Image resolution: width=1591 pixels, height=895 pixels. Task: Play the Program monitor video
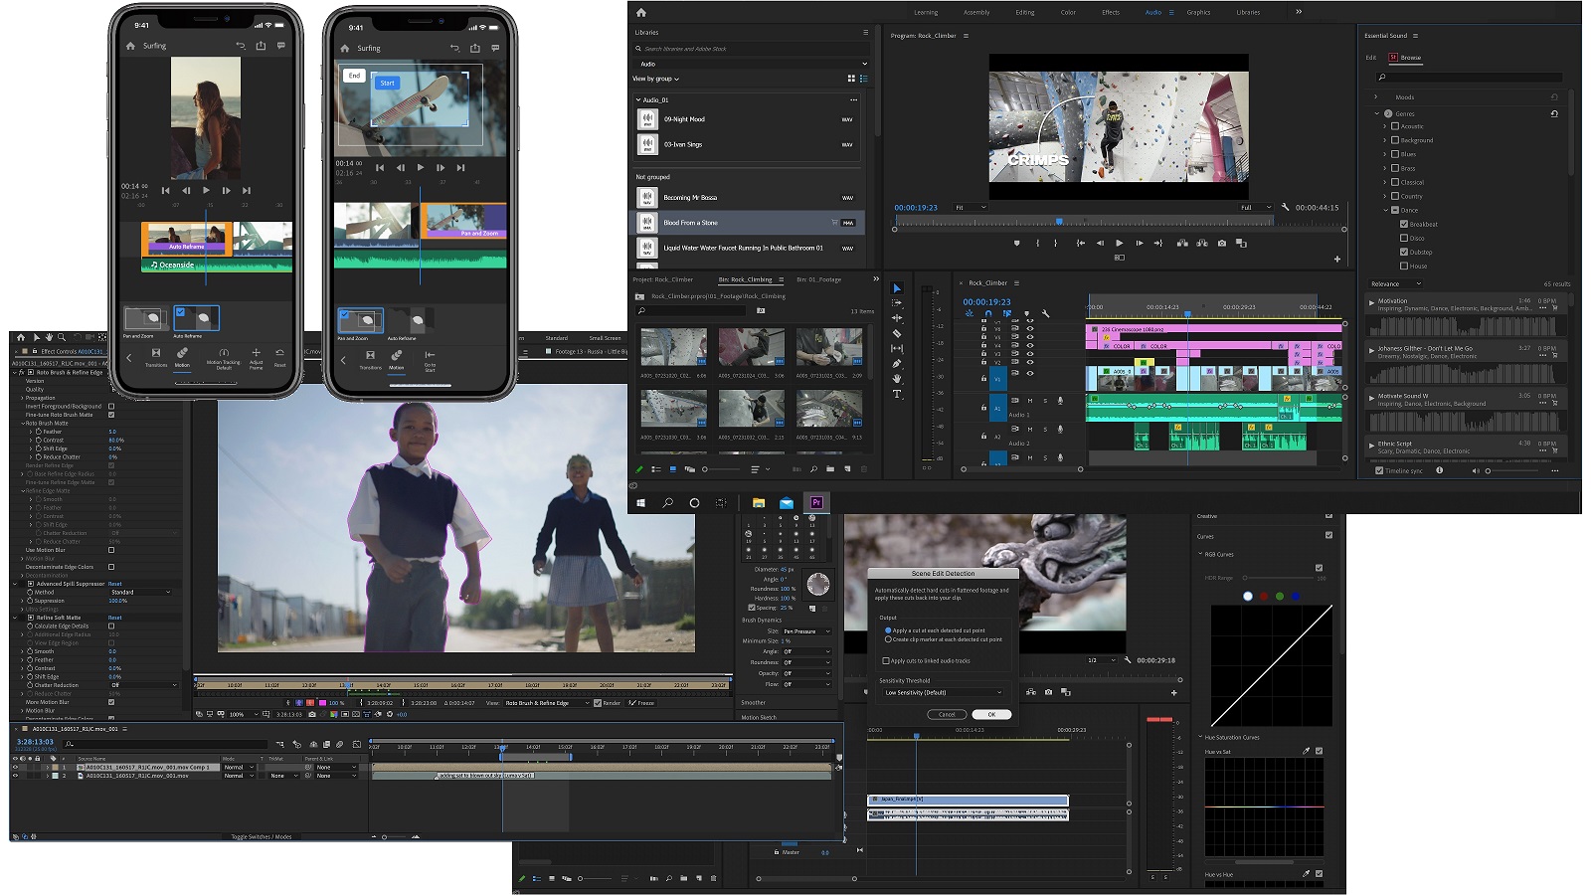click(1120, 243)
